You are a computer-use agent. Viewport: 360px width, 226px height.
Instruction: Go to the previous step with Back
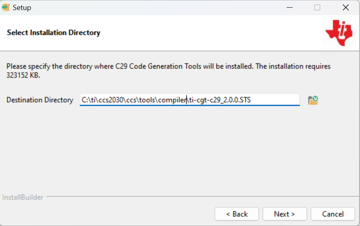[237, 214]
